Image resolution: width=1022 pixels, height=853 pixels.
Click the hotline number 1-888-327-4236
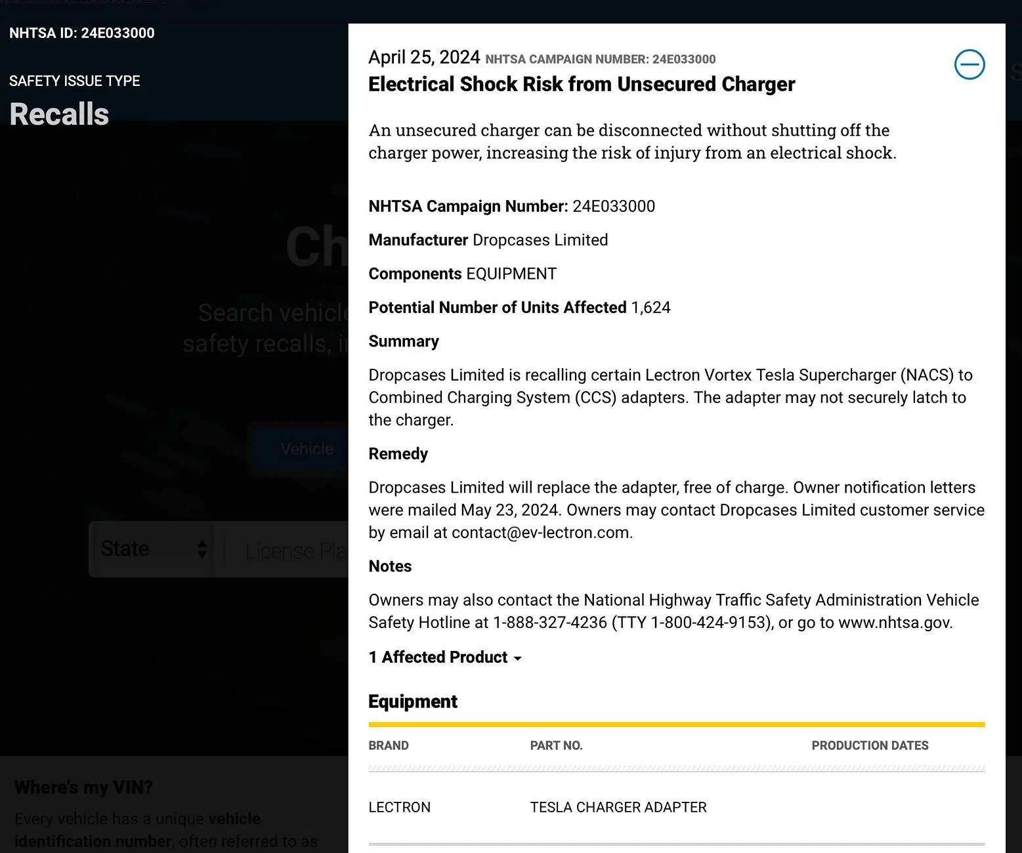pos(549,622)
